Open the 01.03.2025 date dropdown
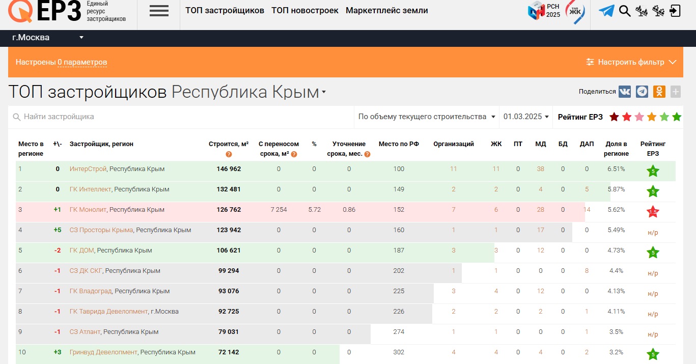 [x=526, y=117]
